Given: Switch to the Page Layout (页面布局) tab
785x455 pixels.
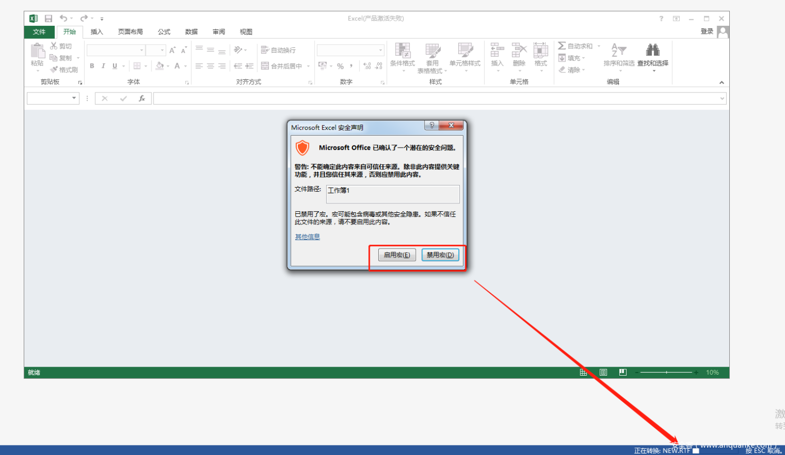Looking at the screenshot, I should 130,32.
